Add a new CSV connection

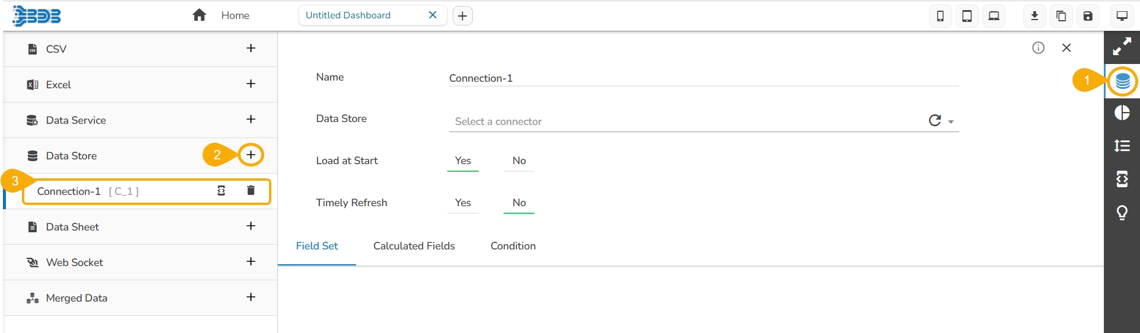(x=251, y=49)
